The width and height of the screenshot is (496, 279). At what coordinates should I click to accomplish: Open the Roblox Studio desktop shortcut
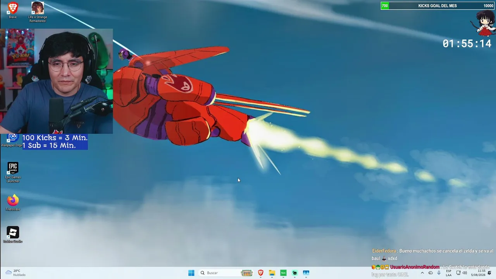(x=13, y=235)
